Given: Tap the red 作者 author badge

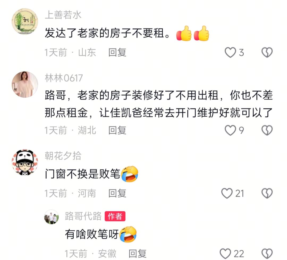Looking at the screenshot, I should (115, 216).
